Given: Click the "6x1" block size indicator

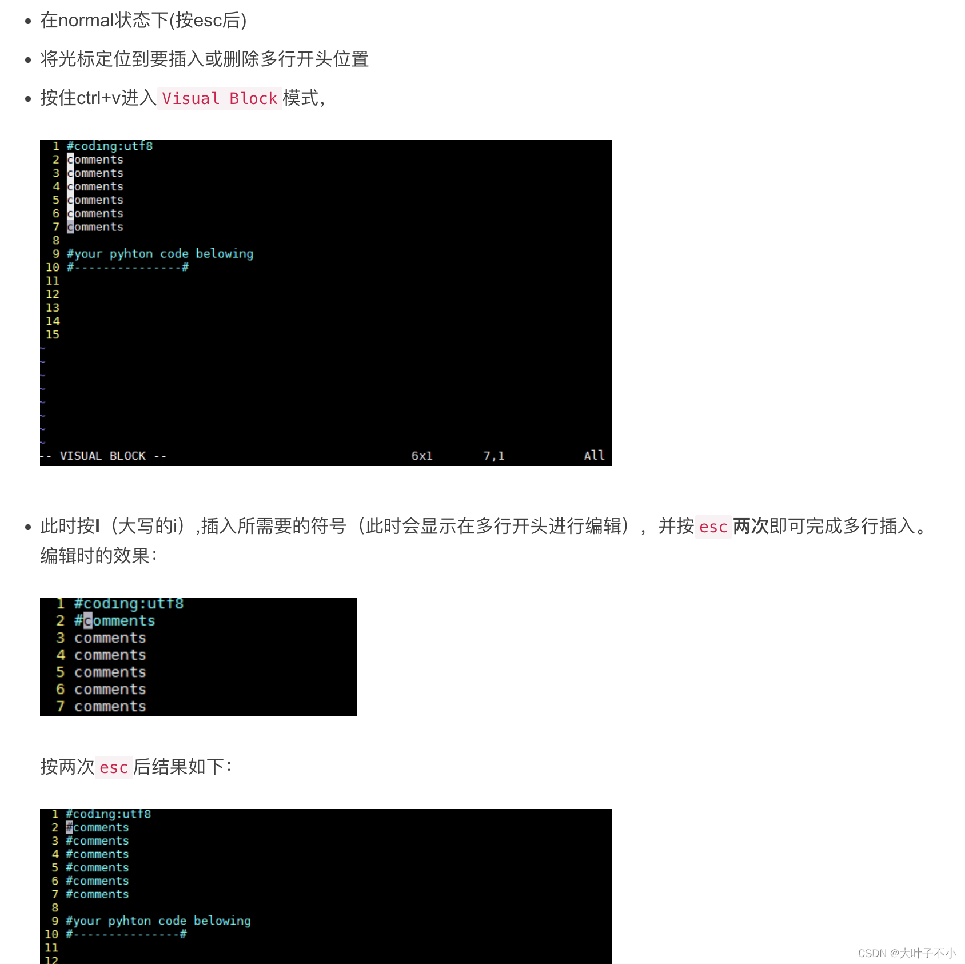Looking at the screenshot, I should (x=421, y=455).
